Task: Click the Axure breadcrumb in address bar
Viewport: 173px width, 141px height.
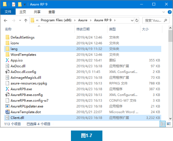Action: [x=83, y=20]
